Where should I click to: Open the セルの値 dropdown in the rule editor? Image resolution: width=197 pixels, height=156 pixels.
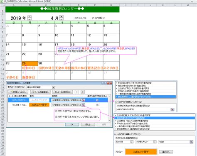[x=132, y=142]
